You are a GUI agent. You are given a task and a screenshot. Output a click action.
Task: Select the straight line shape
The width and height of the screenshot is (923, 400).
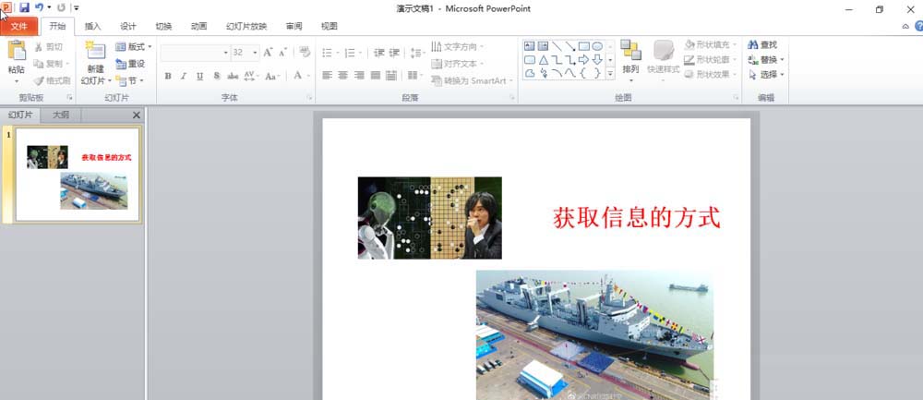(x=557, y=46)
